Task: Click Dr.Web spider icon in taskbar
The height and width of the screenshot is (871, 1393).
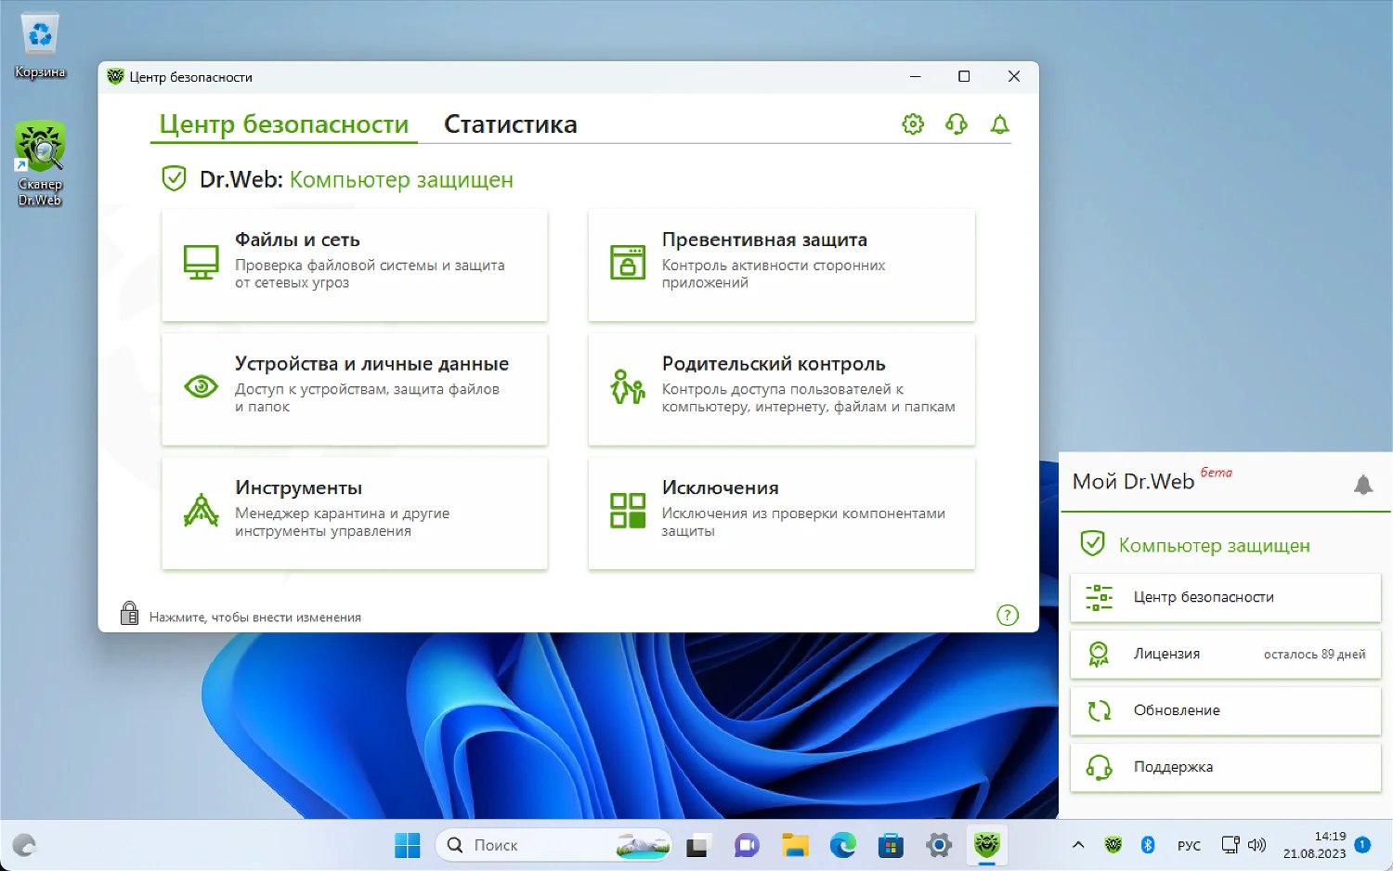Action: coord(986,845)
